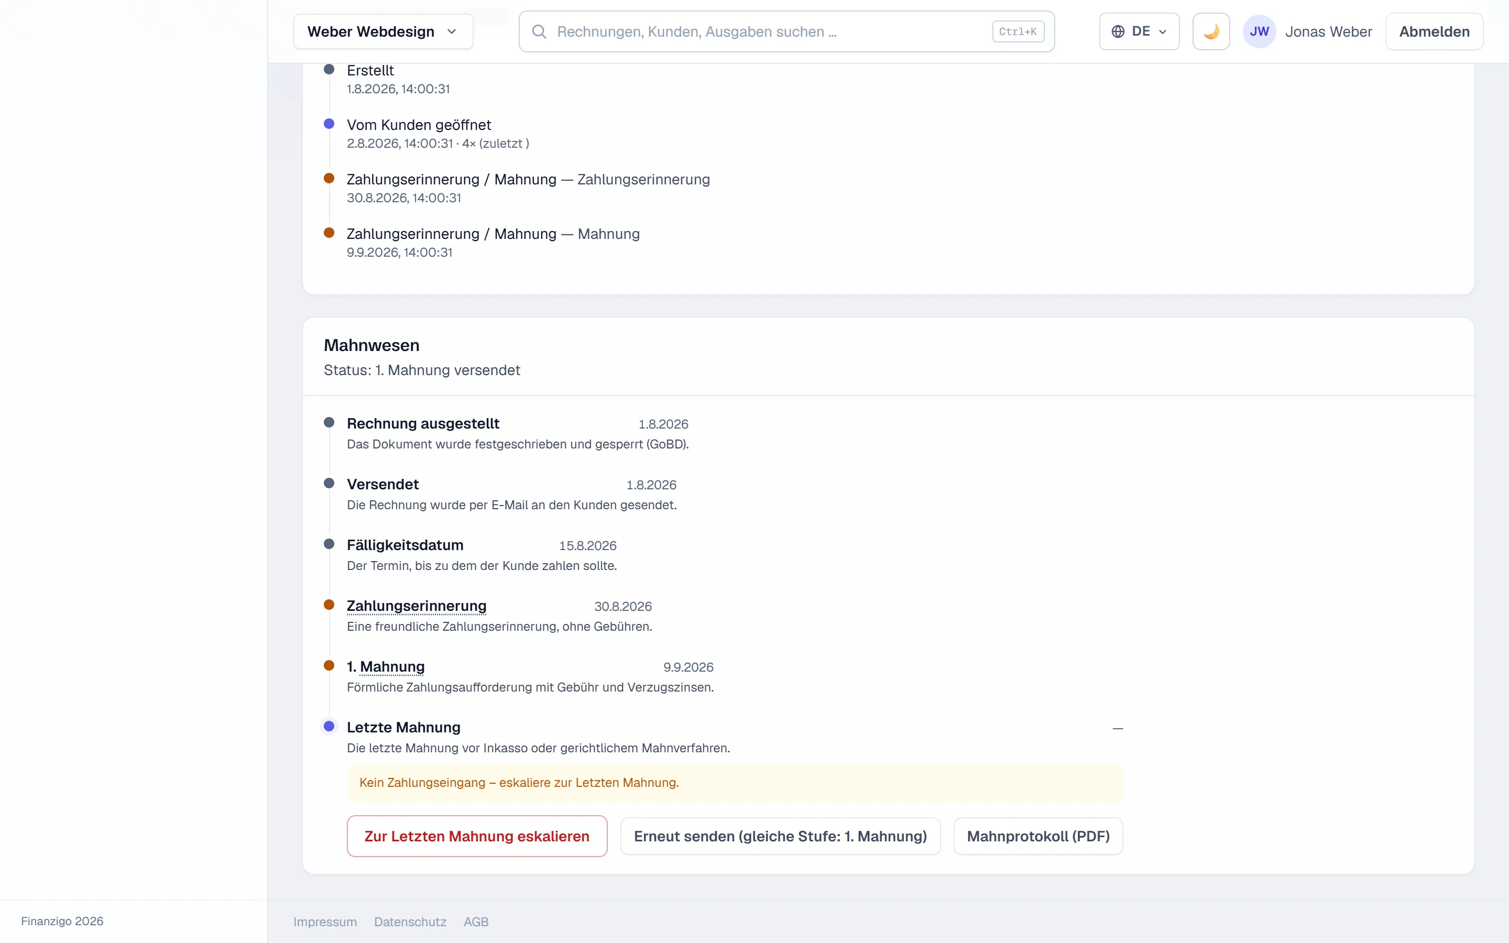This screenshot has height=943, width=1509.
Task: Open the Jonas Weber profile name
Action: [x=1328, y=32]
